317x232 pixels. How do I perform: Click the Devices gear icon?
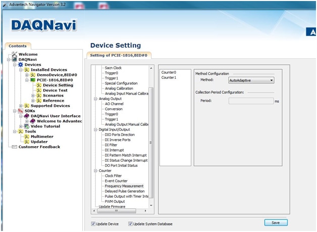coord(20,65)
